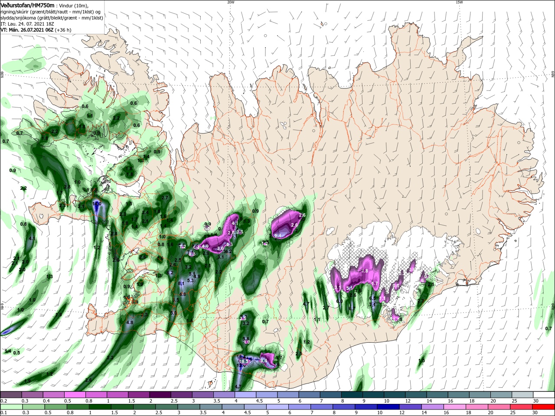555x416 pixels.
Task: Click the crimson 25 swatch in the rain legend
Action: tap(522, 407)
